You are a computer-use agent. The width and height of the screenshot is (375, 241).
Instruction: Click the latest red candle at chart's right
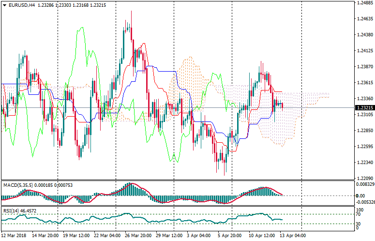283,105
